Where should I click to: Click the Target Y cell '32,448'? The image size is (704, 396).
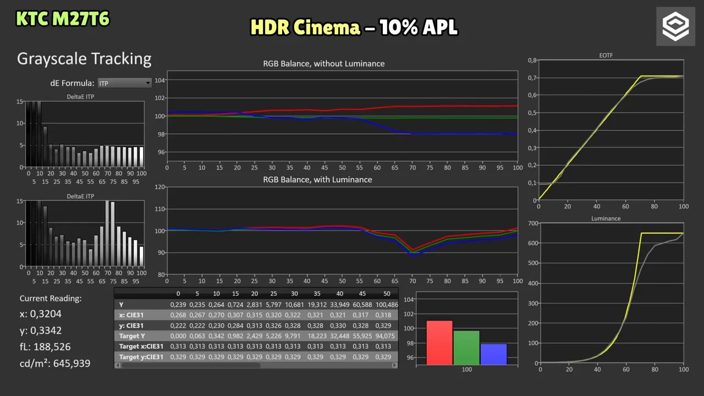coord(340,336)
